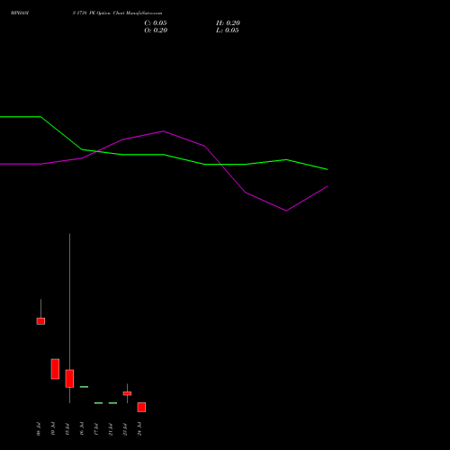Image resolution: width=450 pixels, height=450 pixels.
Task: Click the 22 Jul date axis label
Action: click(x=125, y=428)
